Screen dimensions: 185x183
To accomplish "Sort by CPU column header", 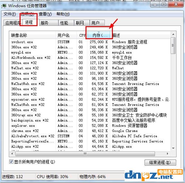I will pyautogui.click(x=82, y=35).
